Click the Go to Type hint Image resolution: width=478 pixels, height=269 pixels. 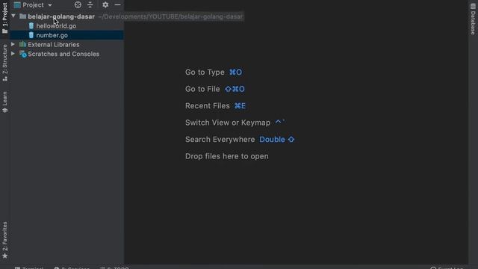click(x=214, y=72)
